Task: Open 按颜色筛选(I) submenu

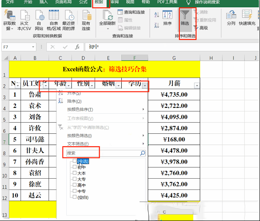Action: tap(102, 136)
